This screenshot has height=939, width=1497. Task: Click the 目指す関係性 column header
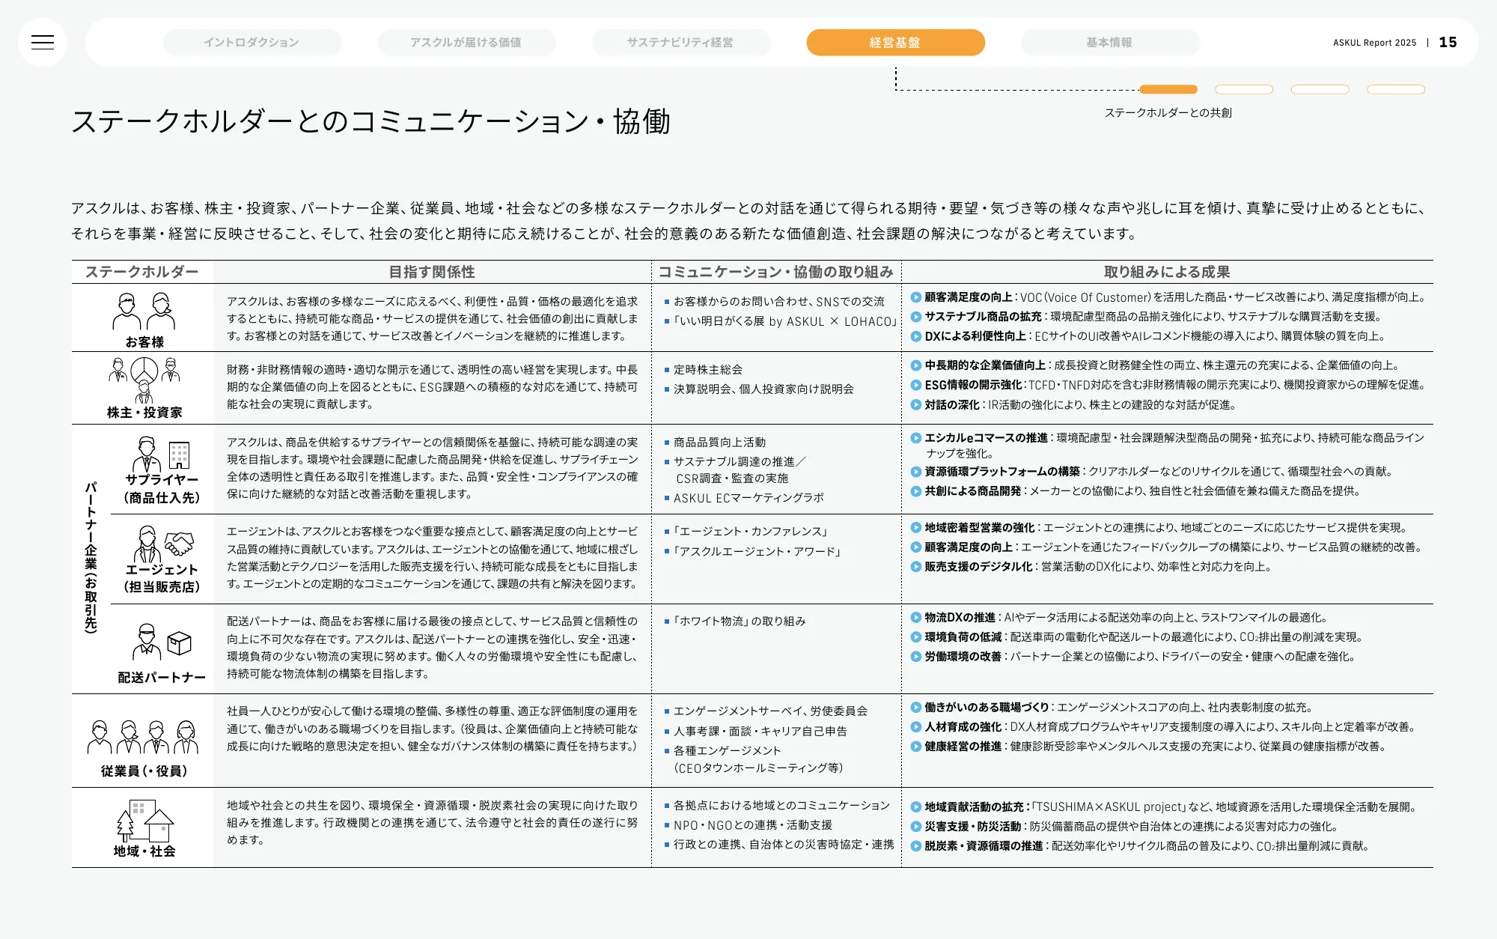click(x=432, y=272)
